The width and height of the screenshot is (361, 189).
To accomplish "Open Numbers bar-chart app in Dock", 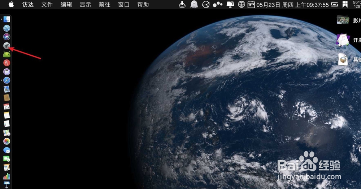I will (x=6, y=176).
